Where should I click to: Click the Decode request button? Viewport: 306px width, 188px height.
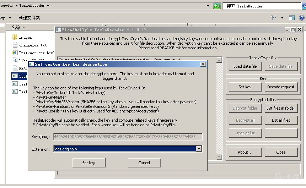281,87
